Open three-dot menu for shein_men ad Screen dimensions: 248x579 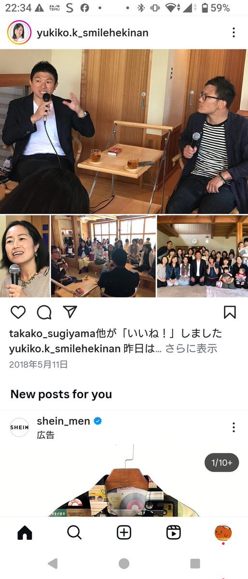(x=234, y=427)
